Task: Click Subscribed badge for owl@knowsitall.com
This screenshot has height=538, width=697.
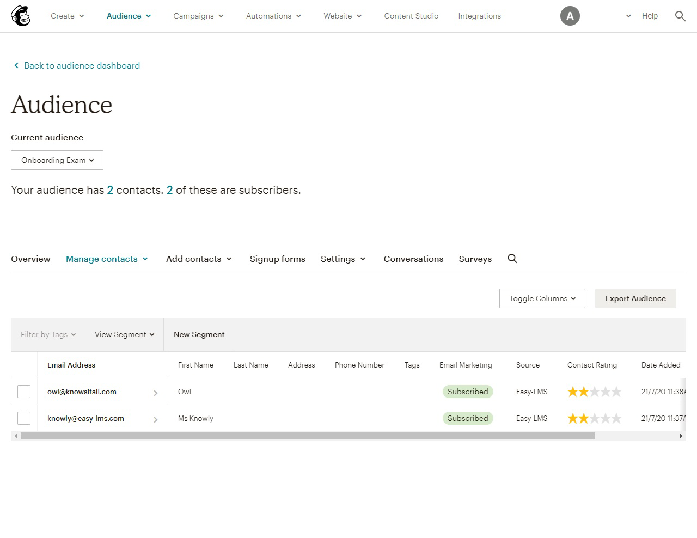Action: 468,392
